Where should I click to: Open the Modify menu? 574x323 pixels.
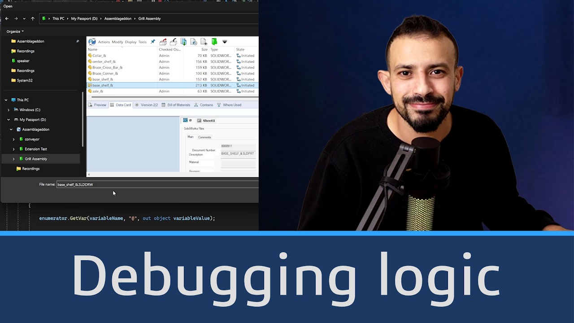point(117,42)
